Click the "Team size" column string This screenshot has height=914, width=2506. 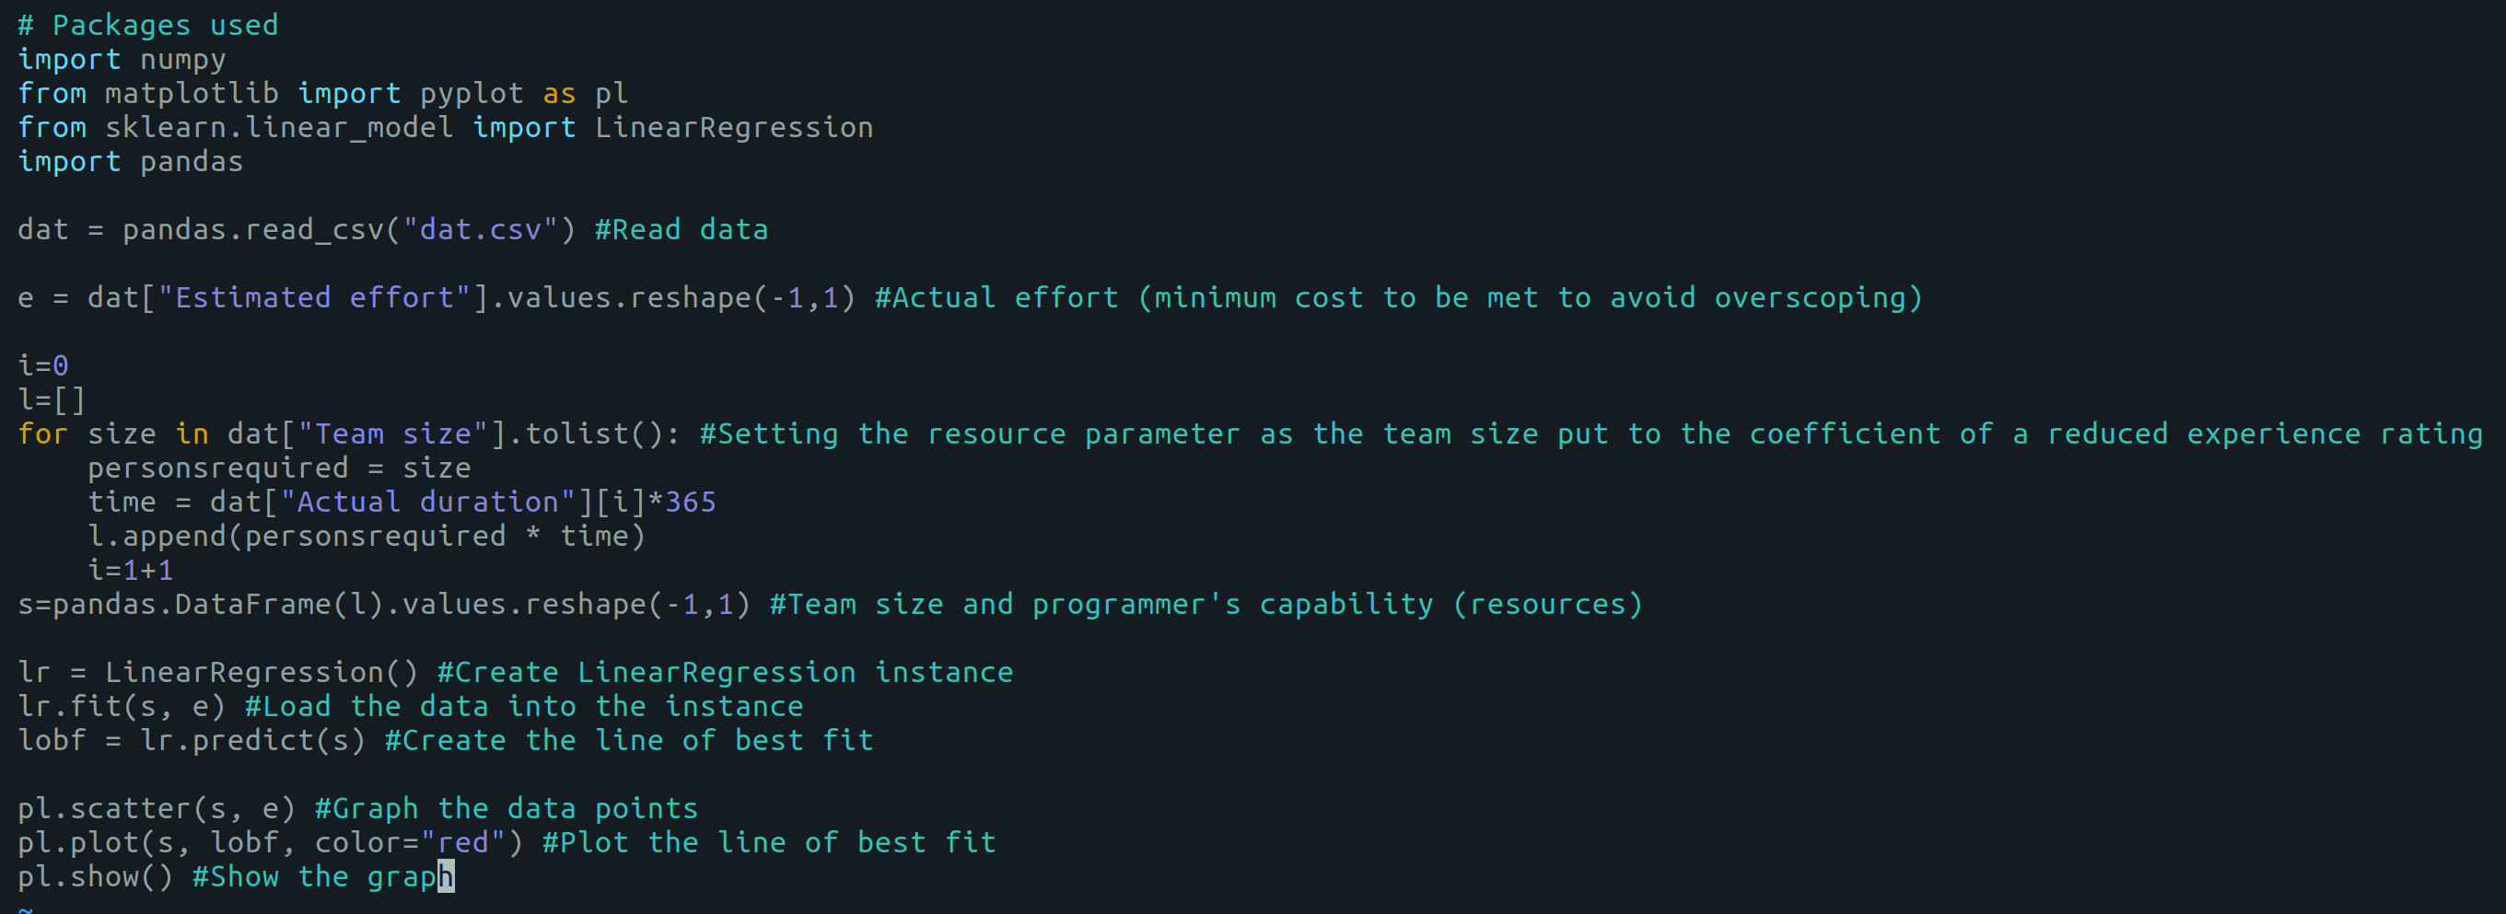(x=392, y=434)
